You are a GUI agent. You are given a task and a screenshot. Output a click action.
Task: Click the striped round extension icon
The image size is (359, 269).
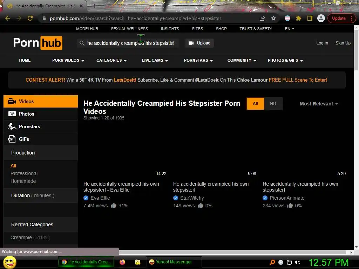(x=287, y=18)
